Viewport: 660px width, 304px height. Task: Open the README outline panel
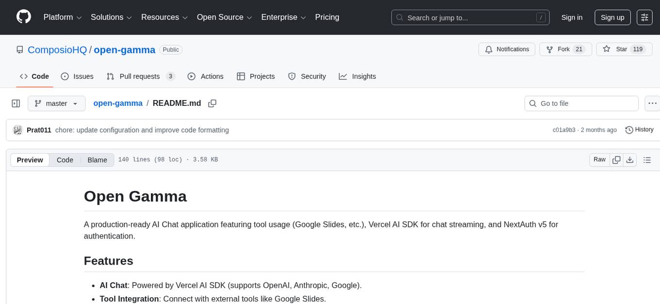(647, 159)
